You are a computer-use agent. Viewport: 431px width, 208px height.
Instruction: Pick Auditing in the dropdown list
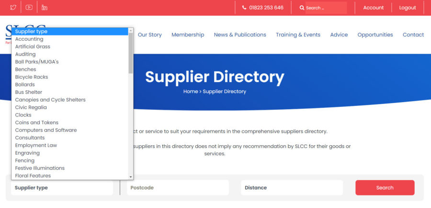coord(70,54)
